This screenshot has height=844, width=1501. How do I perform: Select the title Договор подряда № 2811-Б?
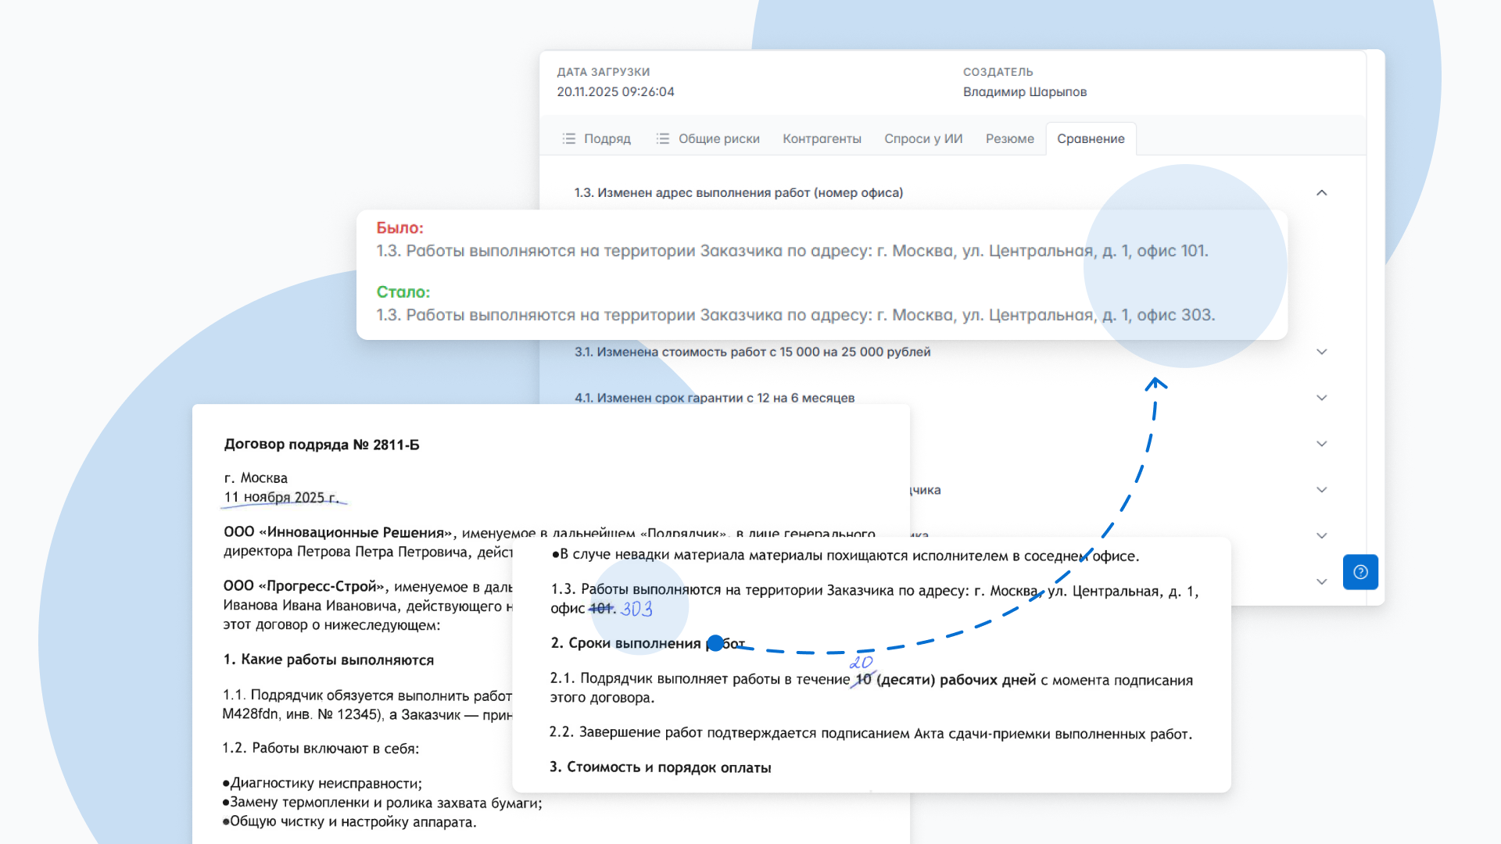click(x=321, y=444)
